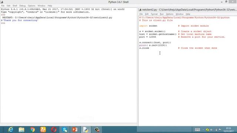
Task: Open Window menu in Python Shell
Action: click(x=41, y=6)
